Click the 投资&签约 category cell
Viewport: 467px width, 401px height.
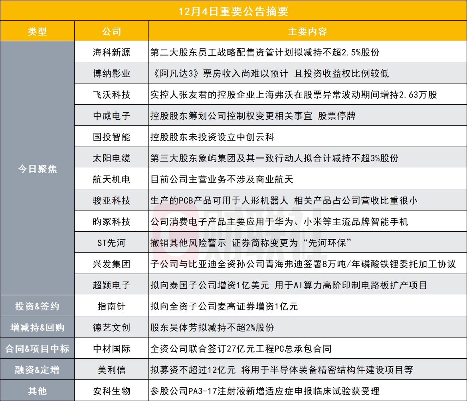[37, 306]
